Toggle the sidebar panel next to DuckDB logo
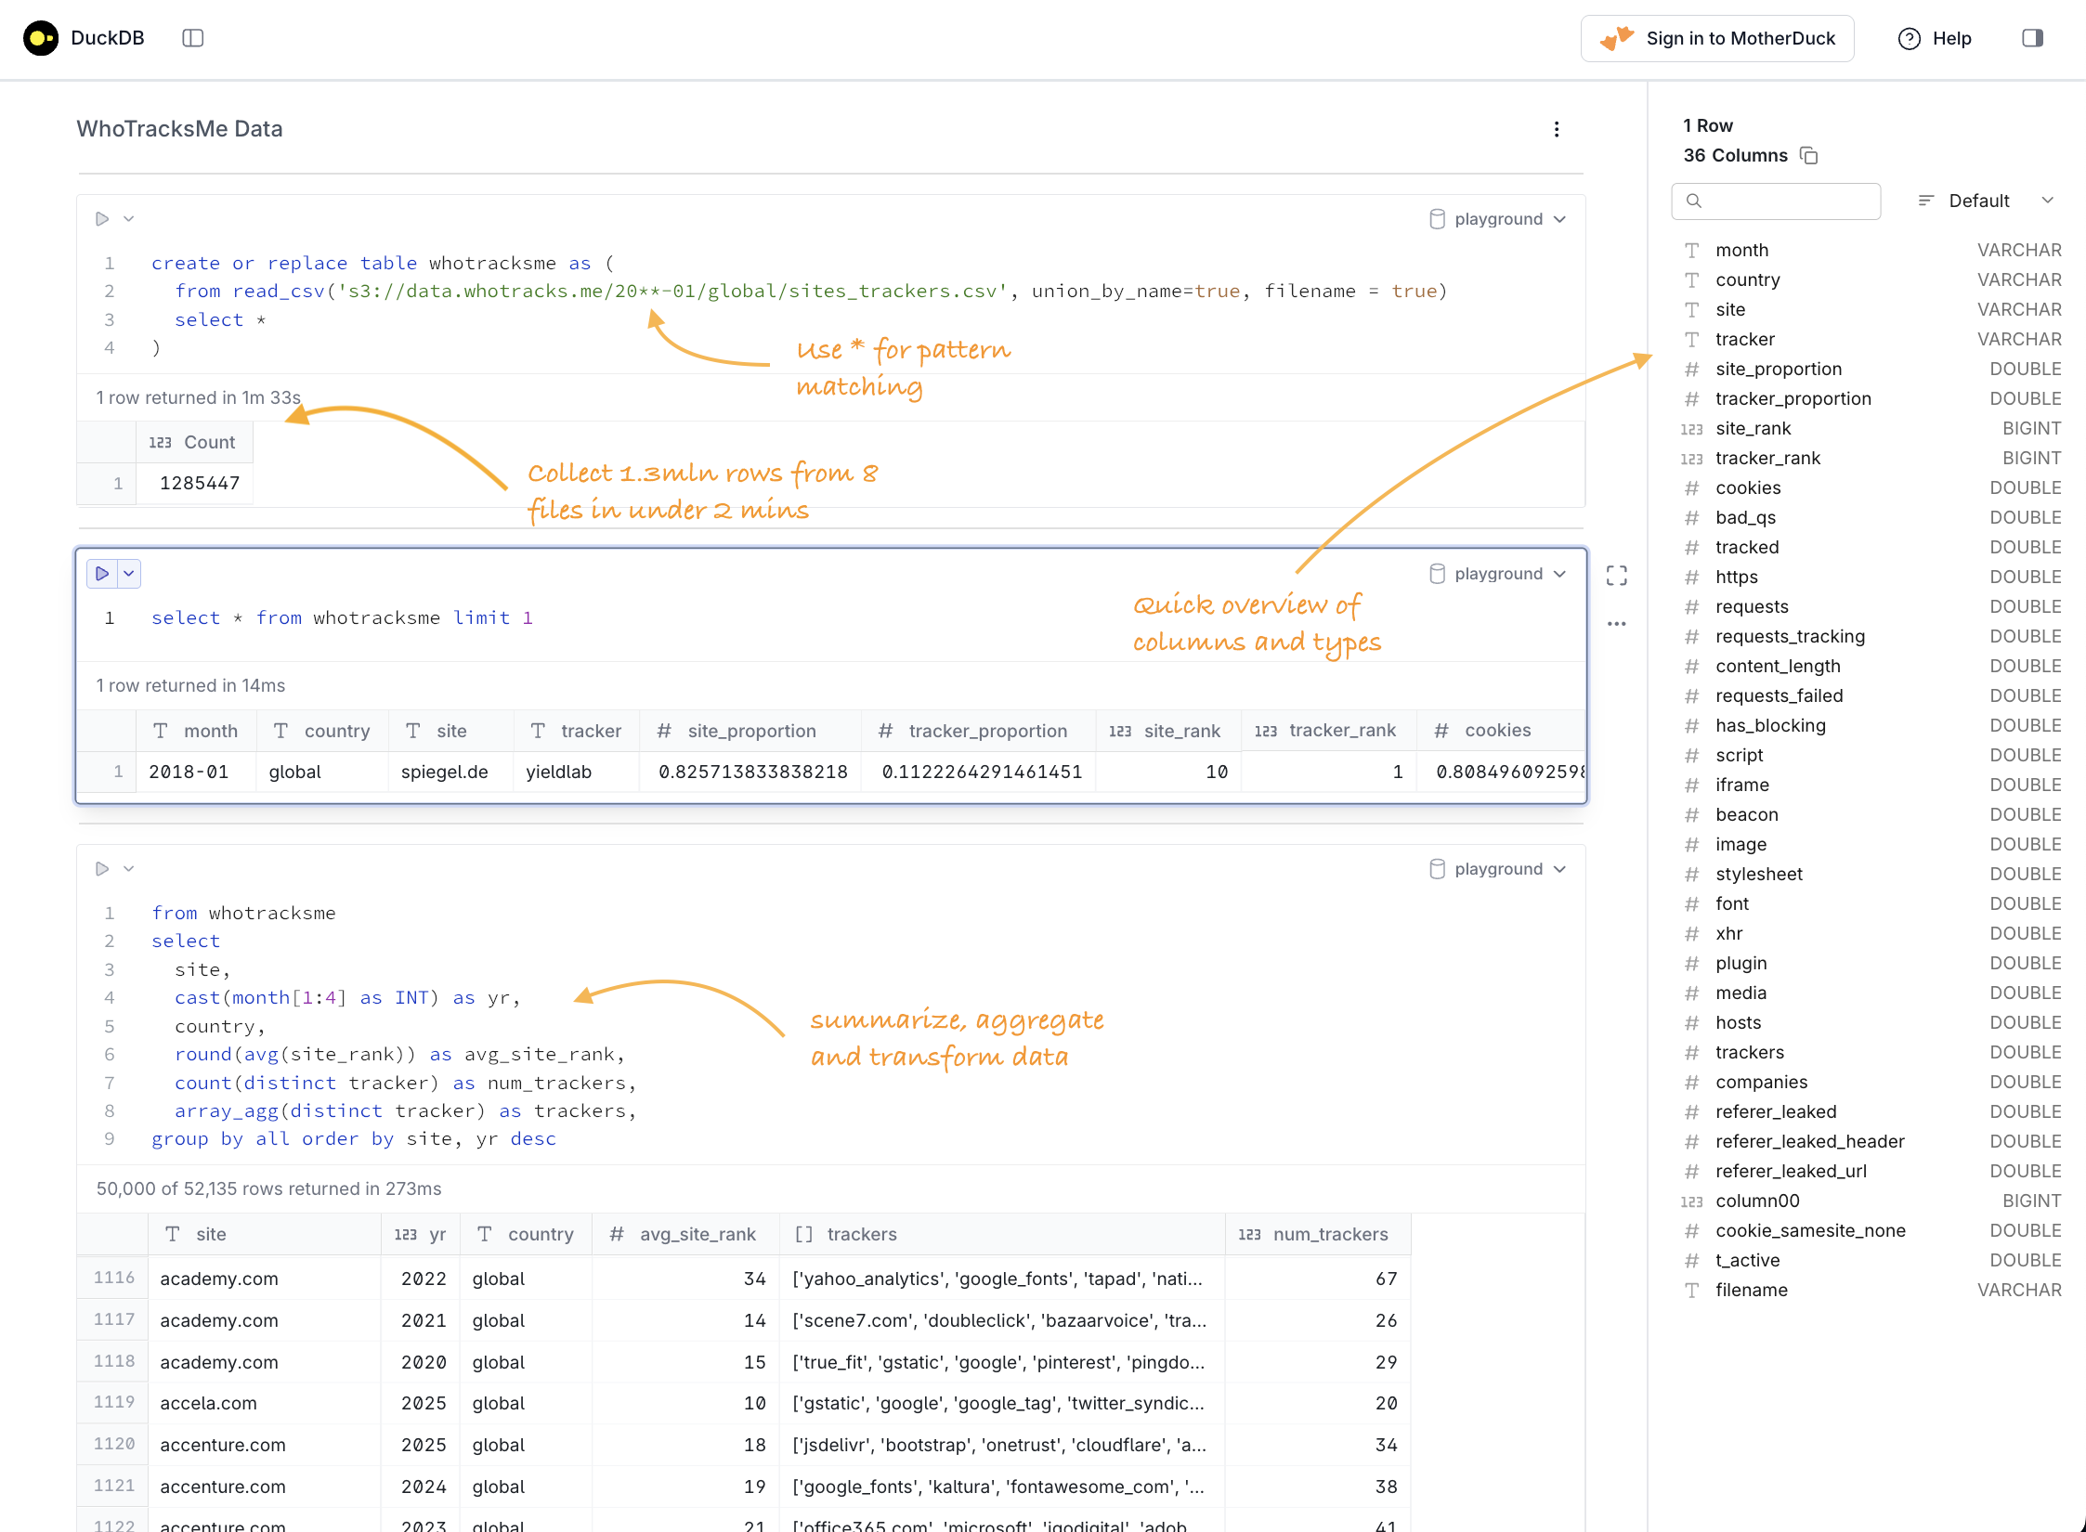Image resolution: width=2086 pixels, height=1532 pixels. [193, 38]
